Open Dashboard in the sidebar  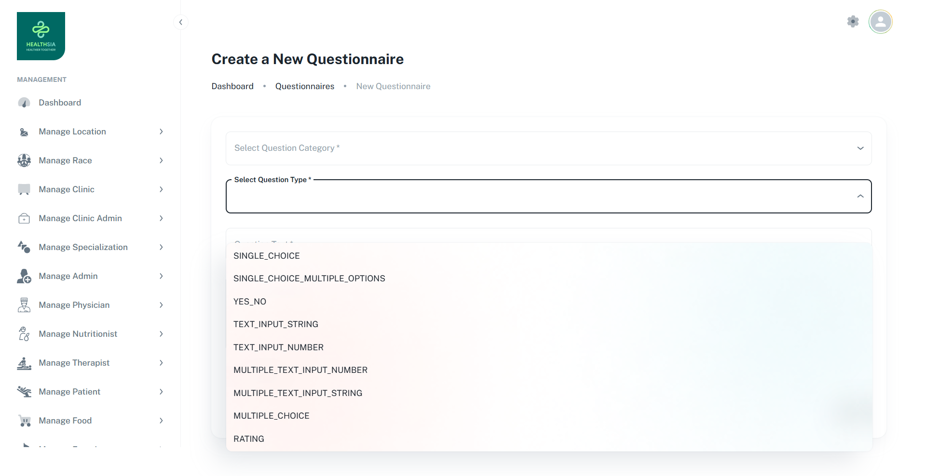click(x=60, y=103)
